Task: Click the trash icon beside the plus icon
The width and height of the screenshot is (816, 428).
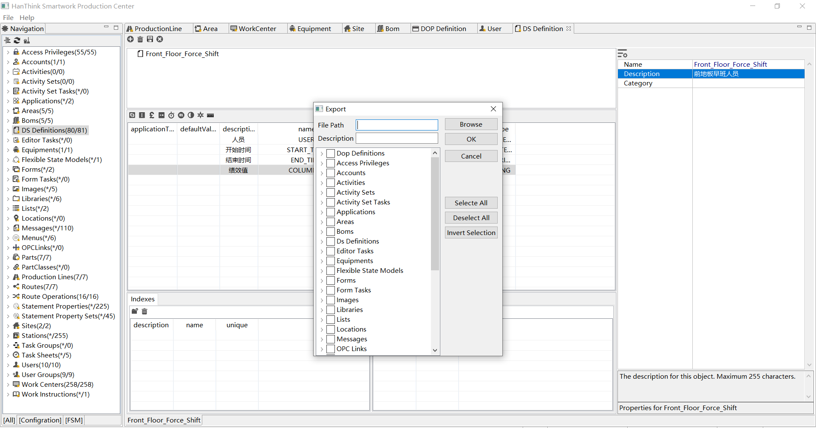Action: click(140, 39)
